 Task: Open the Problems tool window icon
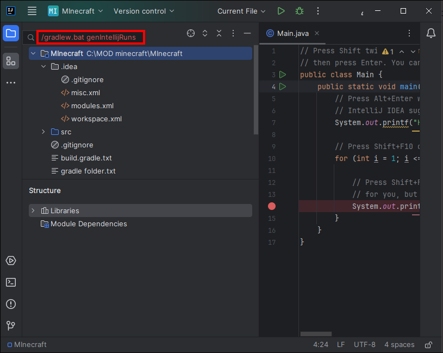(11, 304)
